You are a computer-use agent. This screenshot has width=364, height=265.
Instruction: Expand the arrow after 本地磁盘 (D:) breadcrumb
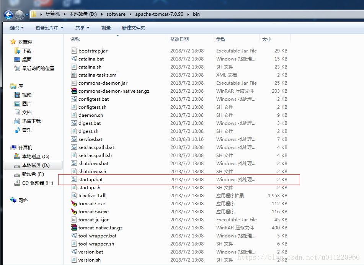tap(102, 14)
